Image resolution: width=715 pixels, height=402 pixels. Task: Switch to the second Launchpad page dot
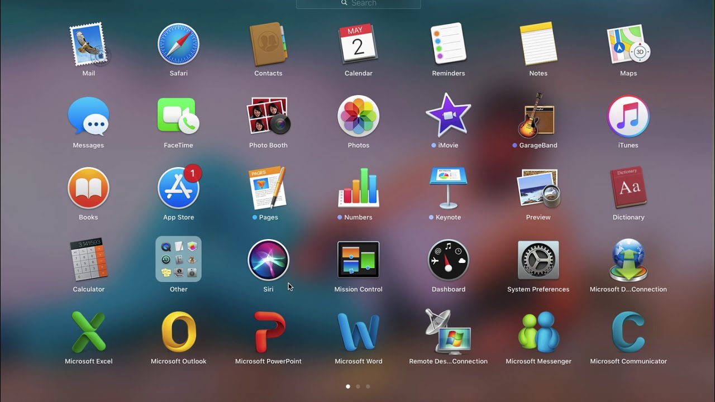358,386
